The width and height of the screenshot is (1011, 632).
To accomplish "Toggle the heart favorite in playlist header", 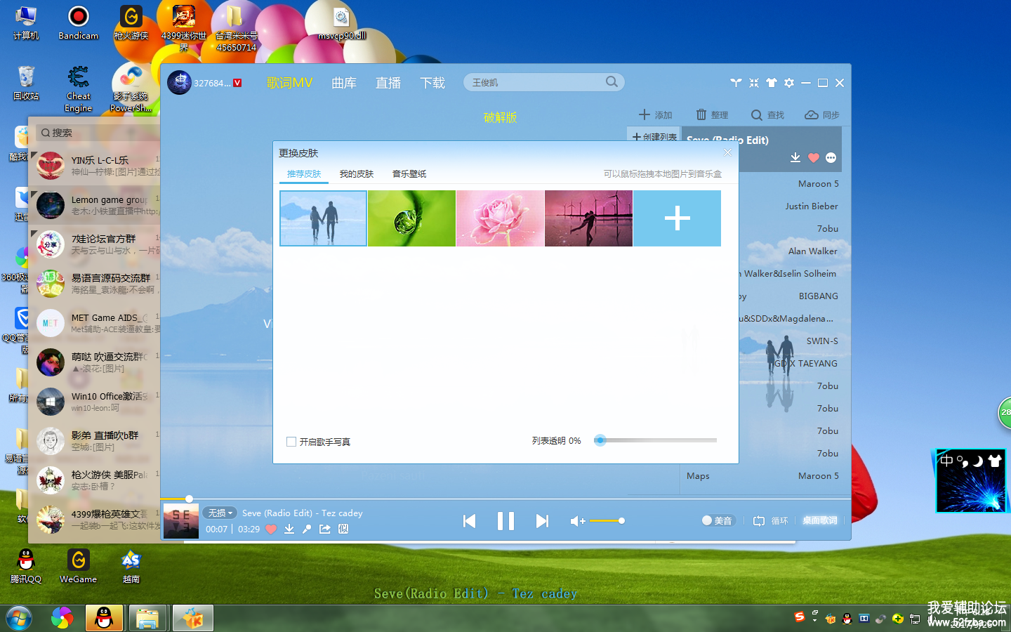I will pos(814,158).
